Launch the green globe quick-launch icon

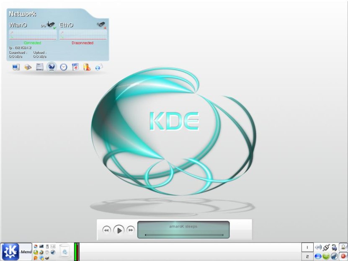tap(36, 252)
